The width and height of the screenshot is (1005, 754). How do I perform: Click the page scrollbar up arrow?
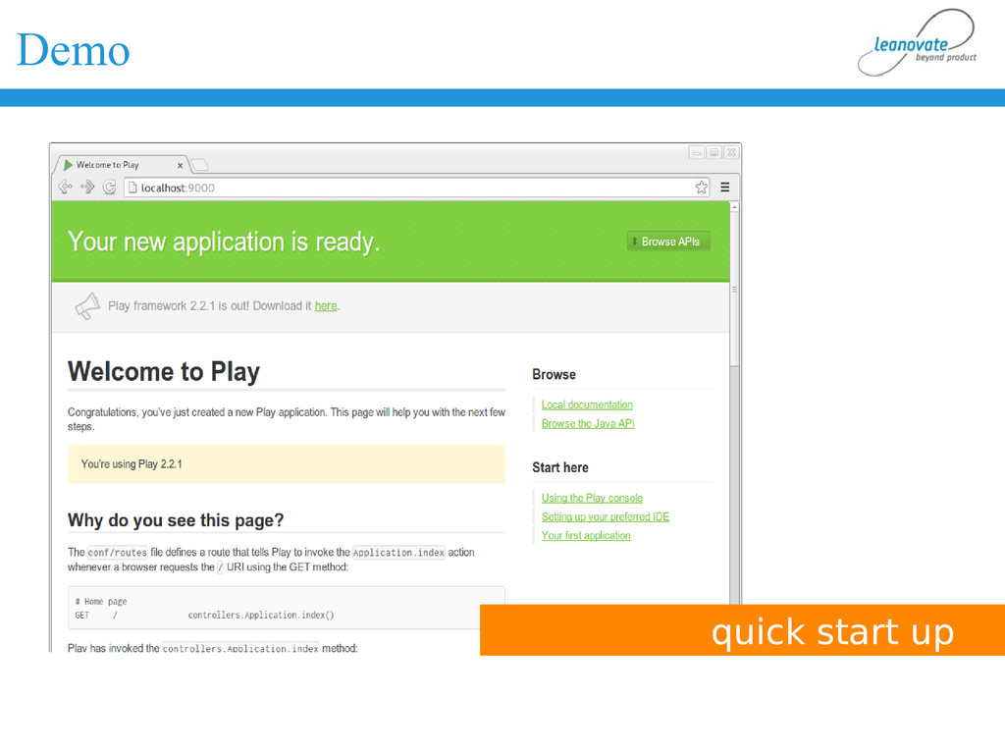[734, 207]
